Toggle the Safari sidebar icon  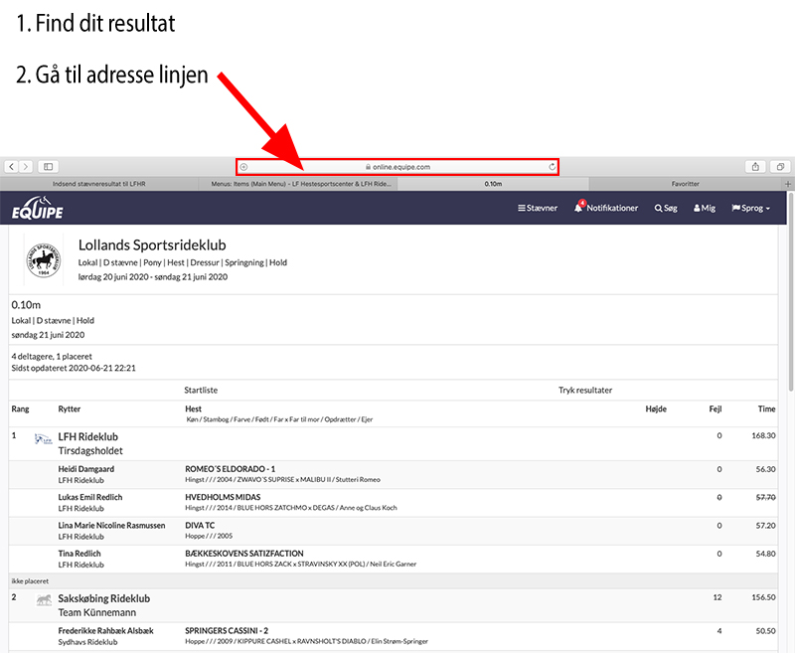point(48,166)
